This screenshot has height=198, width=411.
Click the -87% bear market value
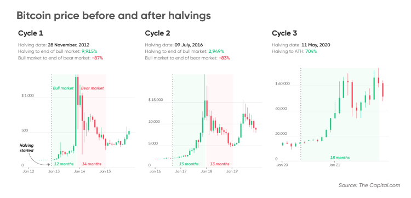(x=96, y=58)
